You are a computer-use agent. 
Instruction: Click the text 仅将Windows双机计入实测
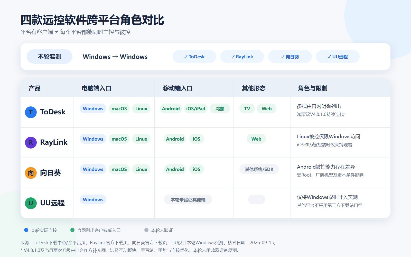pos(327,197)
